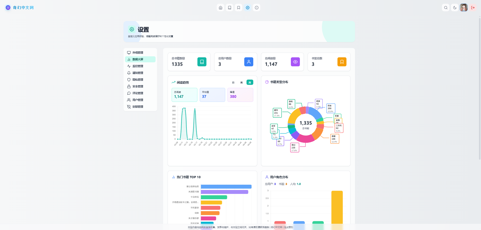
Task: Open 用户管理 in the settings sidebar
Action: tap(140, 100)
